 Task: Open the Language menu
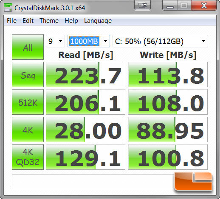click(98, 21)
